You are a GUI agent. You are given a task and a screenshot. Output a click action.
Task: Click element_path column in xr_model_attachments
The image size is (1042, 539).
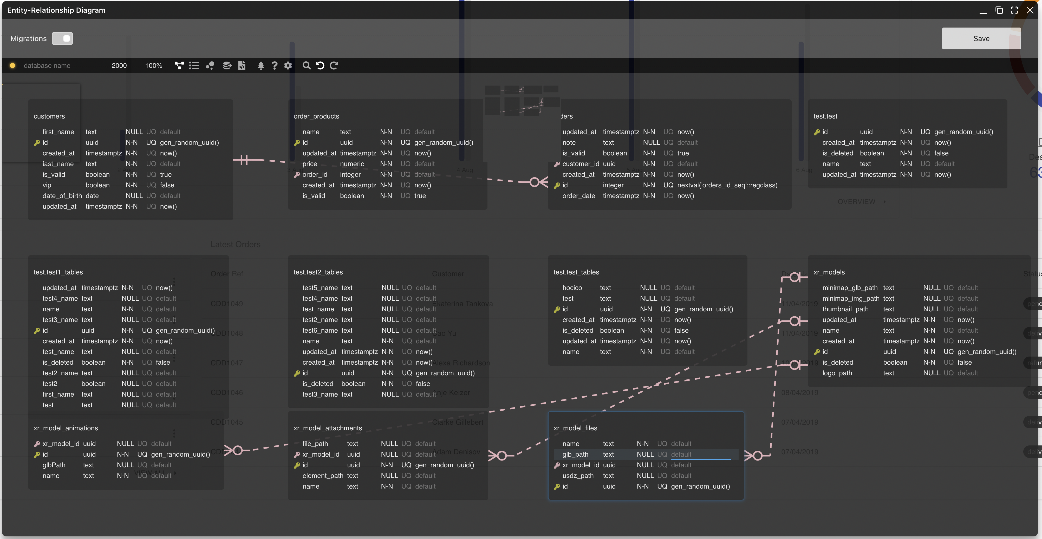(x=323, y=476)
